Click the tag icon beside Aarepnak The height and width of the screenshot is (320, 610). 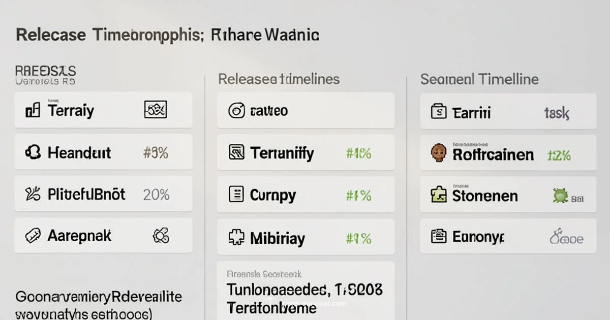33,235
